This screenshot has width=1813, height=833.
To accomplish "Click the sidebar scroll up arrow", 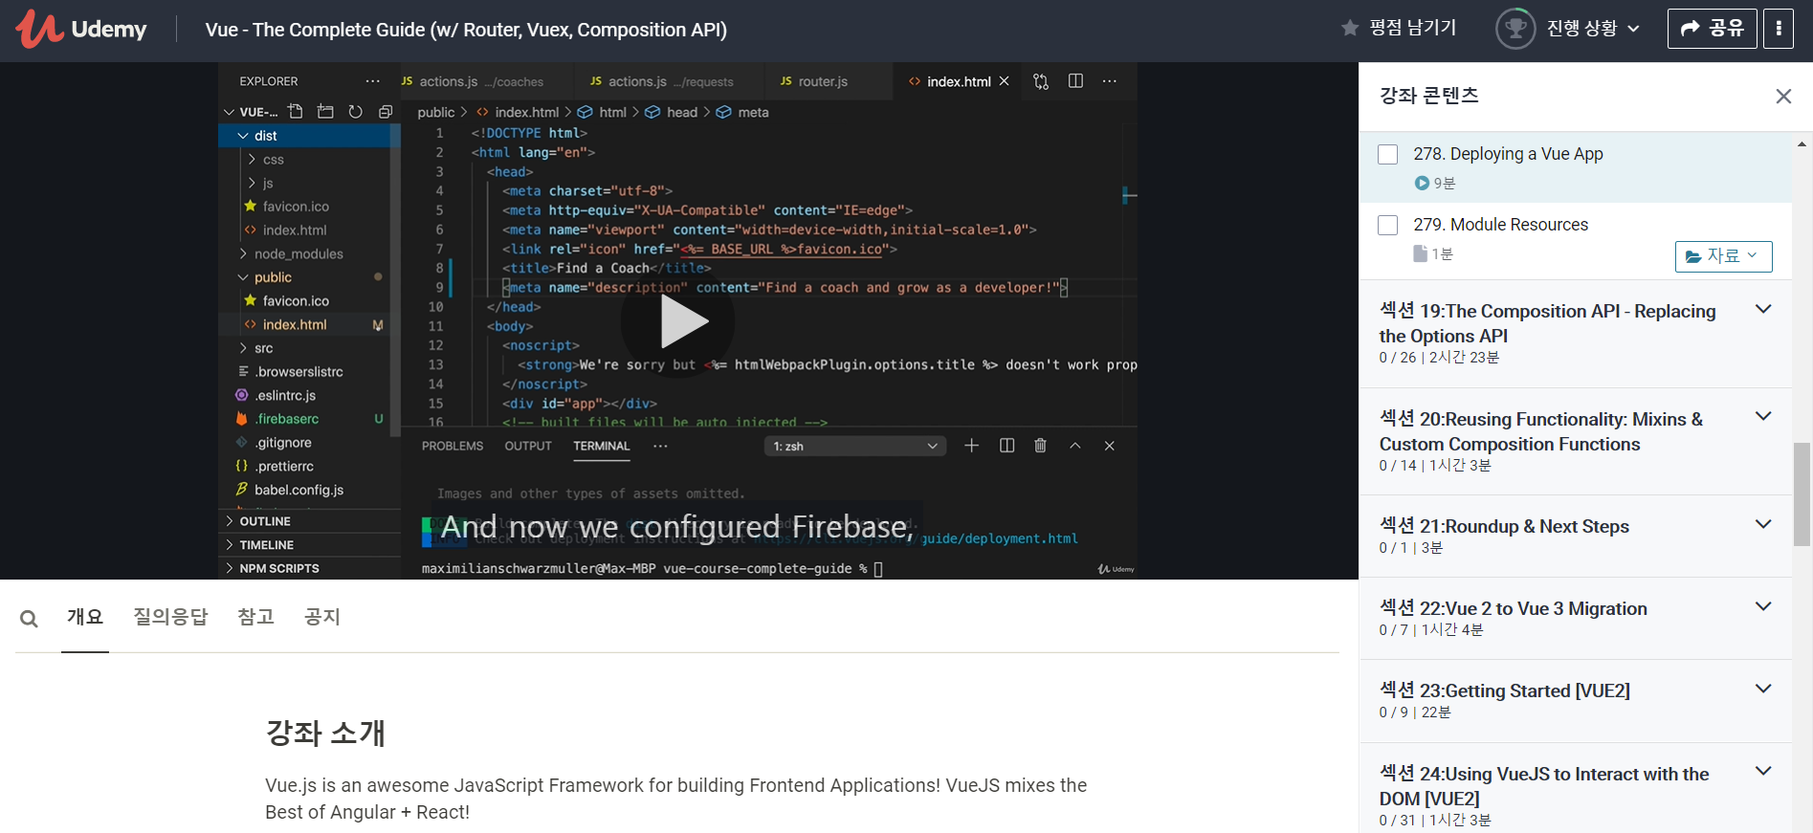I will click(1802, 144).
